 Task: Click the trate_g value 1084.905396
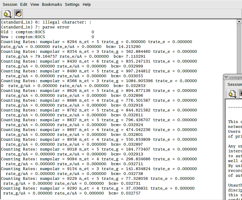[139, 81]
